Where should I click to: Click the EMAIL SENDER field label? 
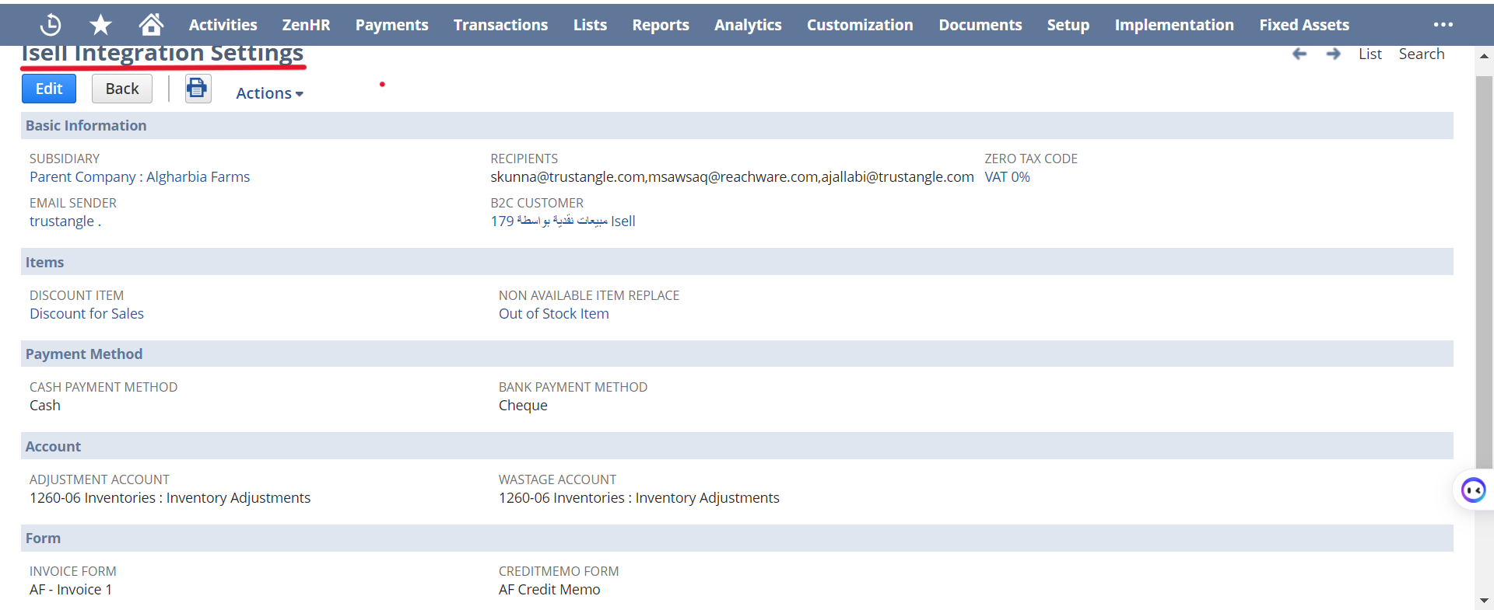tap(73, 203)
